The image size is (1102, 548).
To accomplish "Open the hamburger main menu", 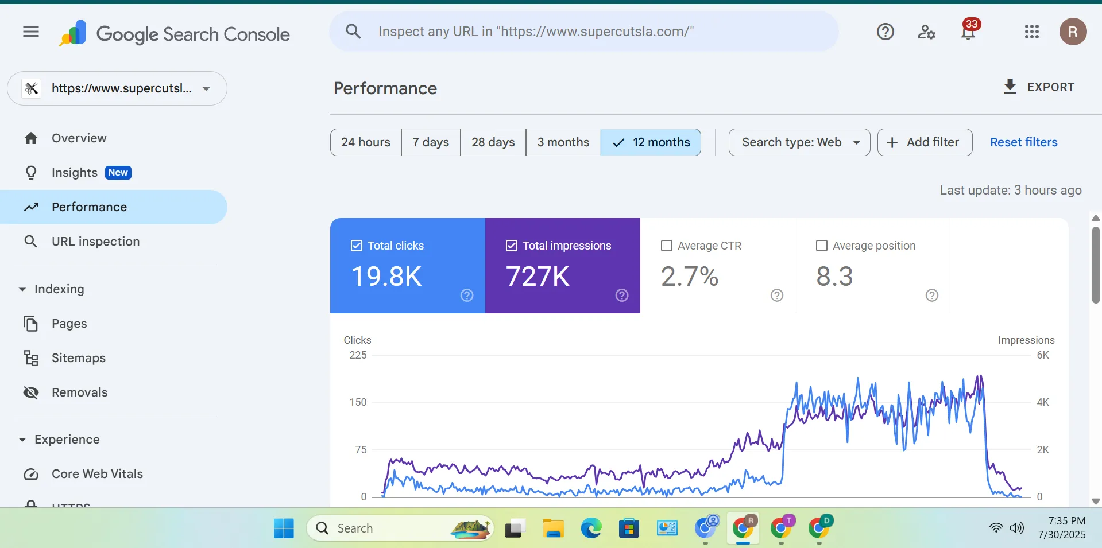I will click(x=31, y=32).
